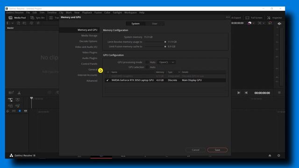
Task: Click the import media icon
Action: 18,23
